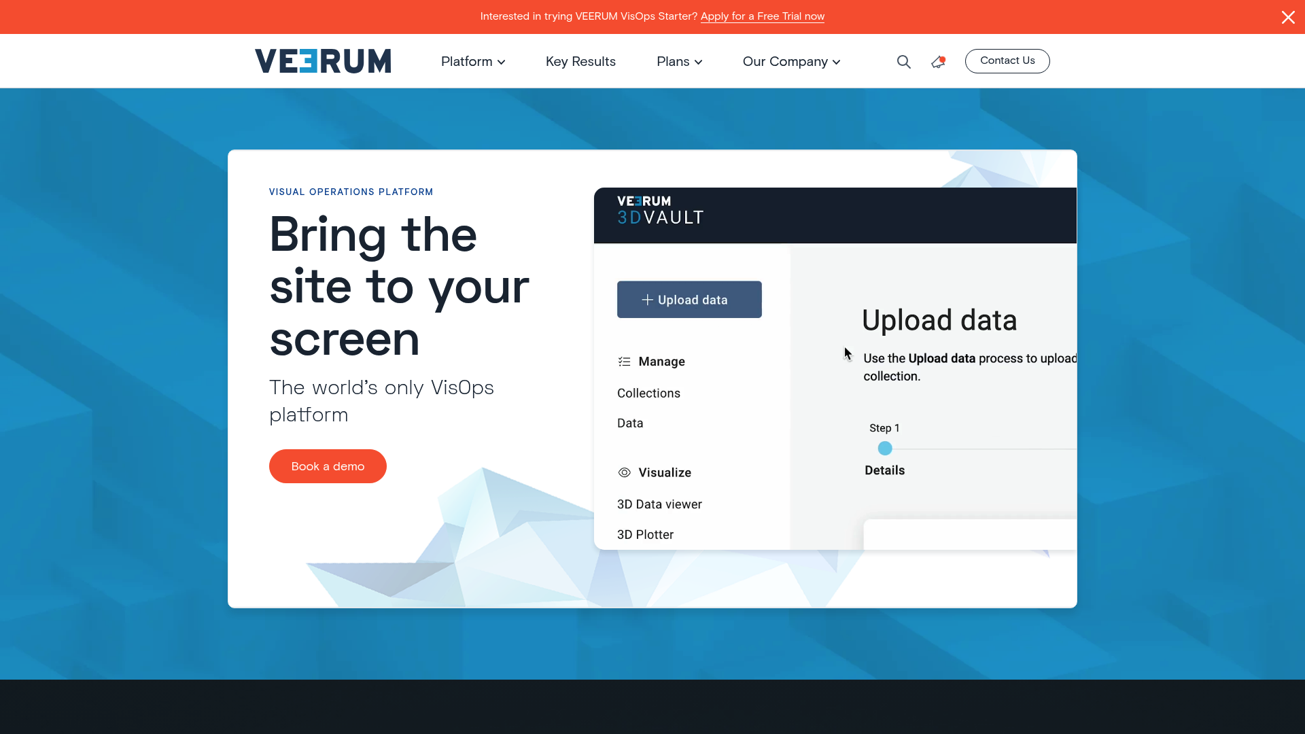The height and width of the screenshot is (734, 1305).
Task: Click the Bring the site headline
Action: click(399, 286)
